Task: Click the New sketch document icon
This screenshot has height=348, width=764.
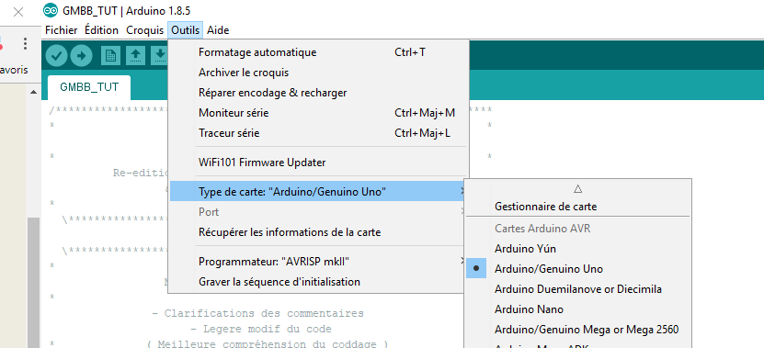Action: (110, 56)
